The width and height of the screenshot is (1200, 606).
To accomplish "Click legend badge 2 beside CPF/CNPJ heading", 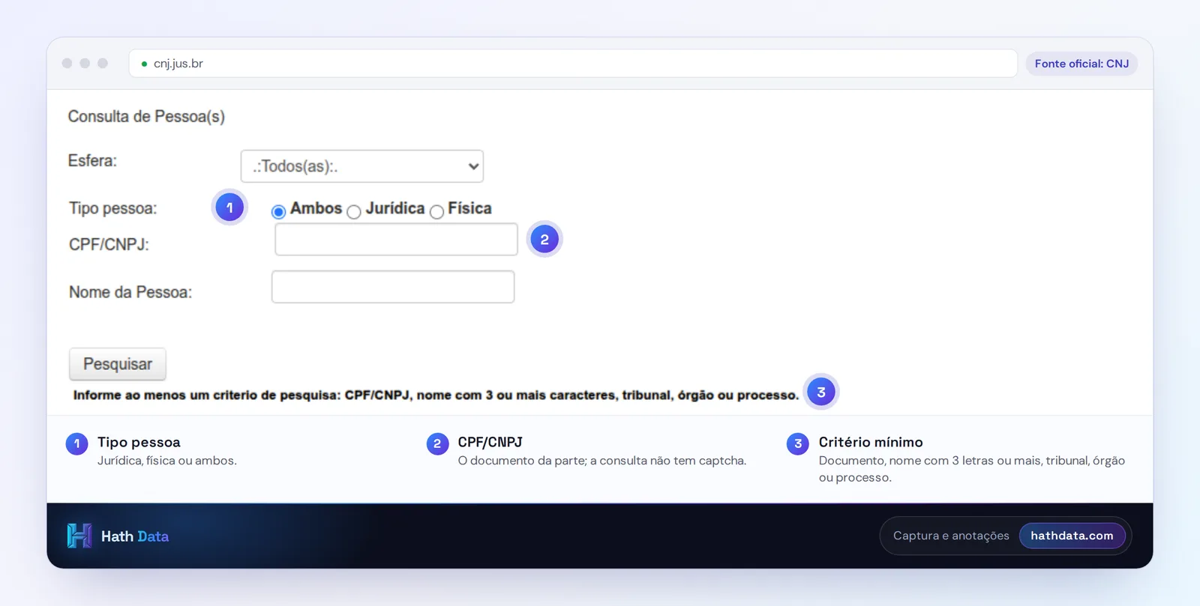I will (x=437, y=443).
